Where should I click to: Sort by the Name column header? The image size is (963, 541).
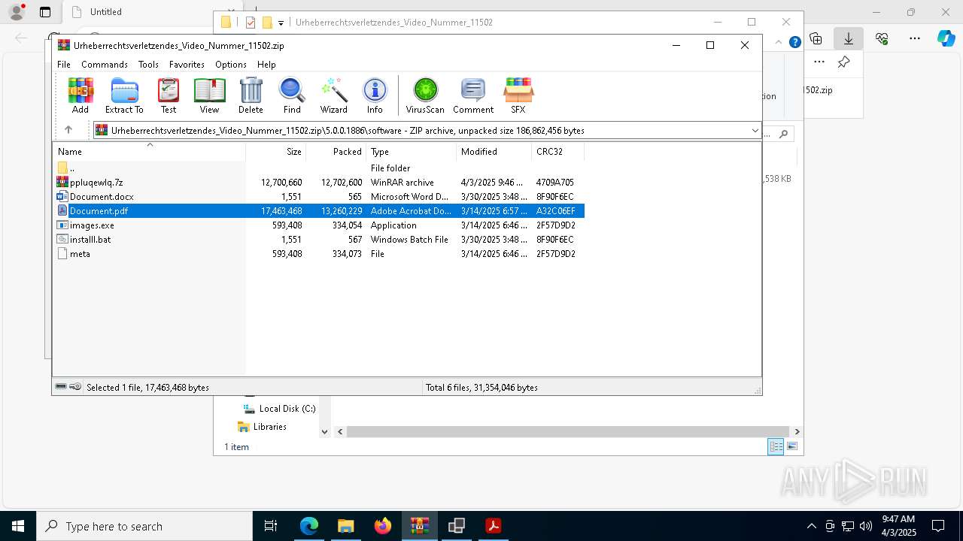pyautogui.click(x=149, y=152)
